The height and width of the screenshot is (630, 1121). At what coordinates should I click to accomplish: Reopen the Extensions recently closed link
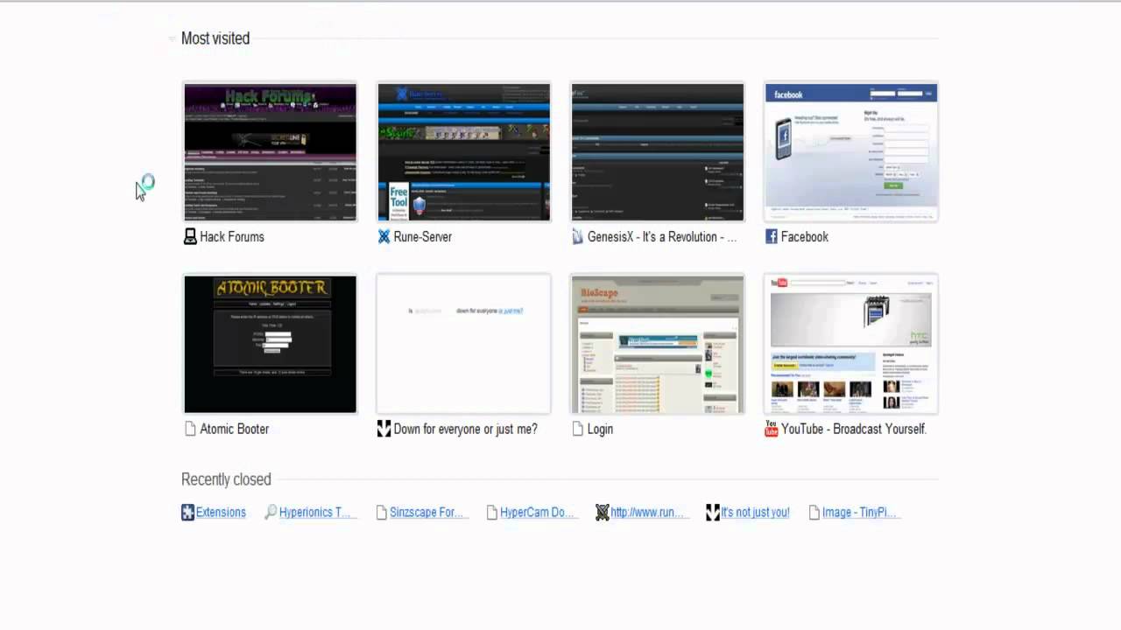point(221,513)
